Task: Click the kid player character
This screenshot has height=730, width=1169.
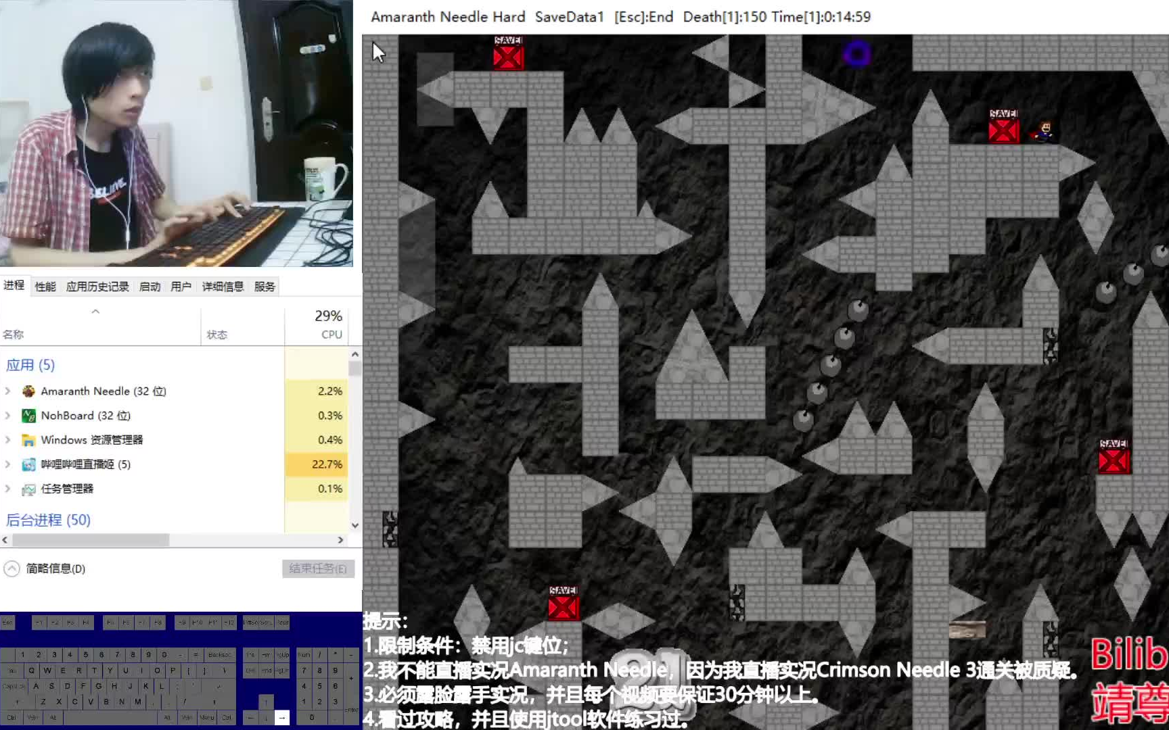Action: pos(1044,131)
